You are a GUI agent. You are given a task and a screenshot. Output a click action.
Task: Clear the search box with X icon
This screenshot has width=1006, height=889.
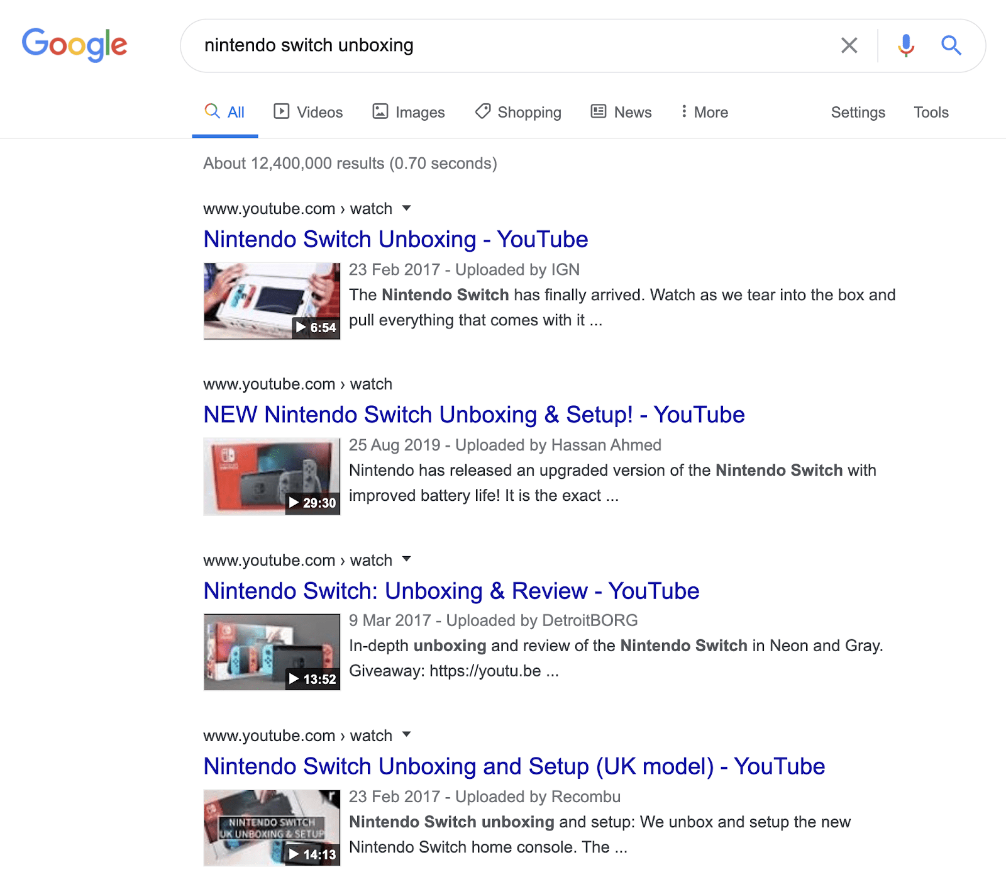click(849, 45)
